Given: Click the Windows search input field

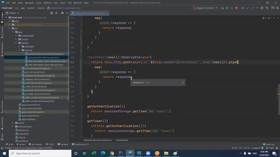Looking at the screenshot, I should [x=40, y=153].
